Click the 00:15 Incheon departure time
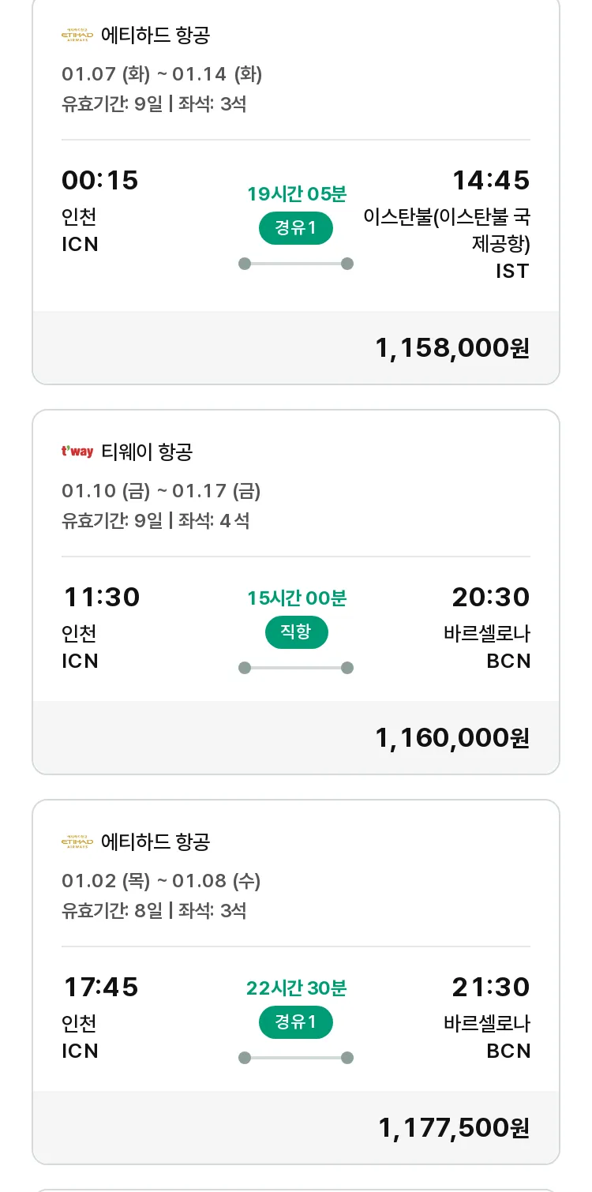This screenshot has height=1192, width=592. tap(100, 181)
